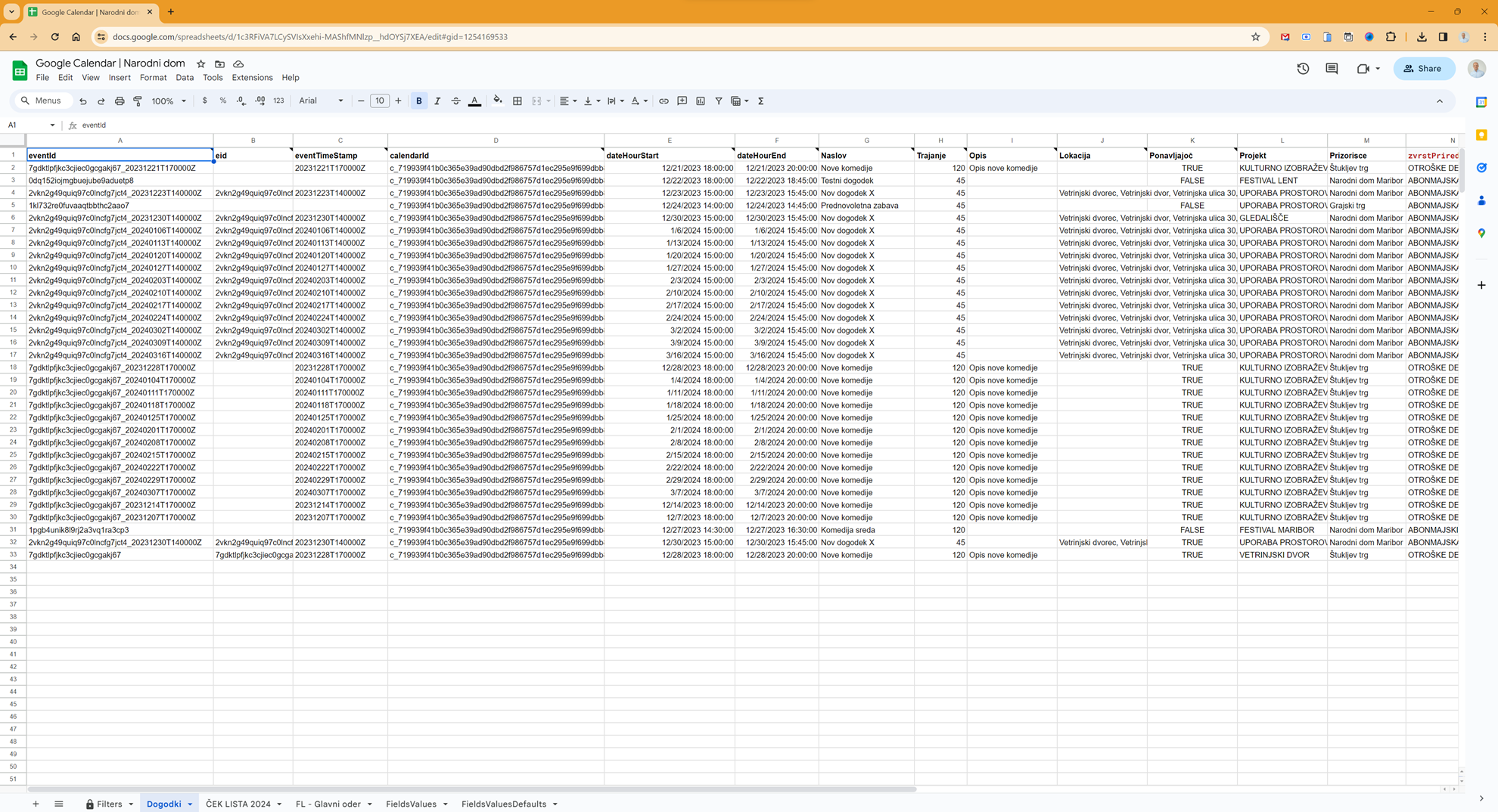Toggle bold formatting

point(419,101)
